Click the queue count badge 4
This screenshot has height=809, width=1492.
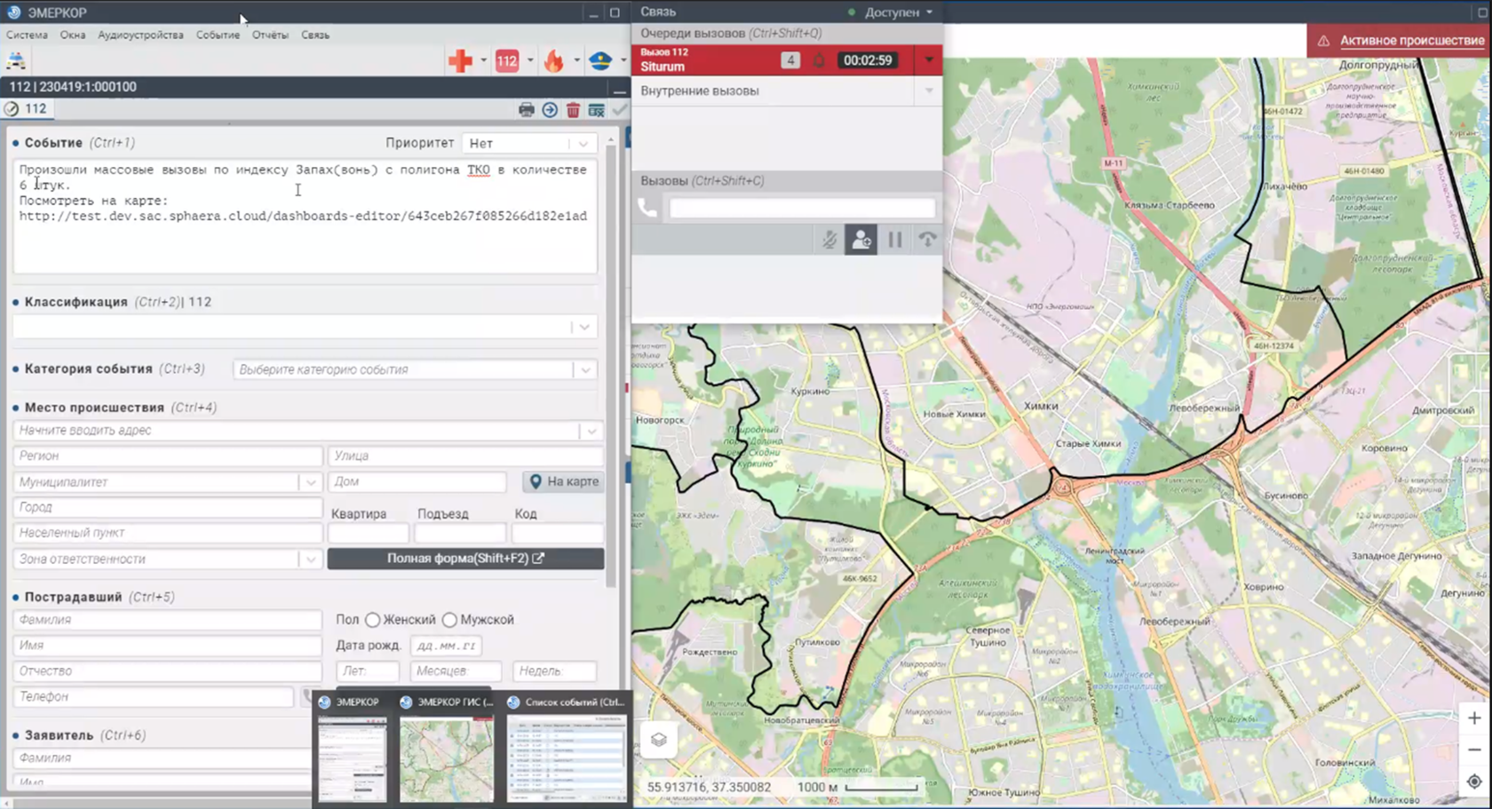790,60
